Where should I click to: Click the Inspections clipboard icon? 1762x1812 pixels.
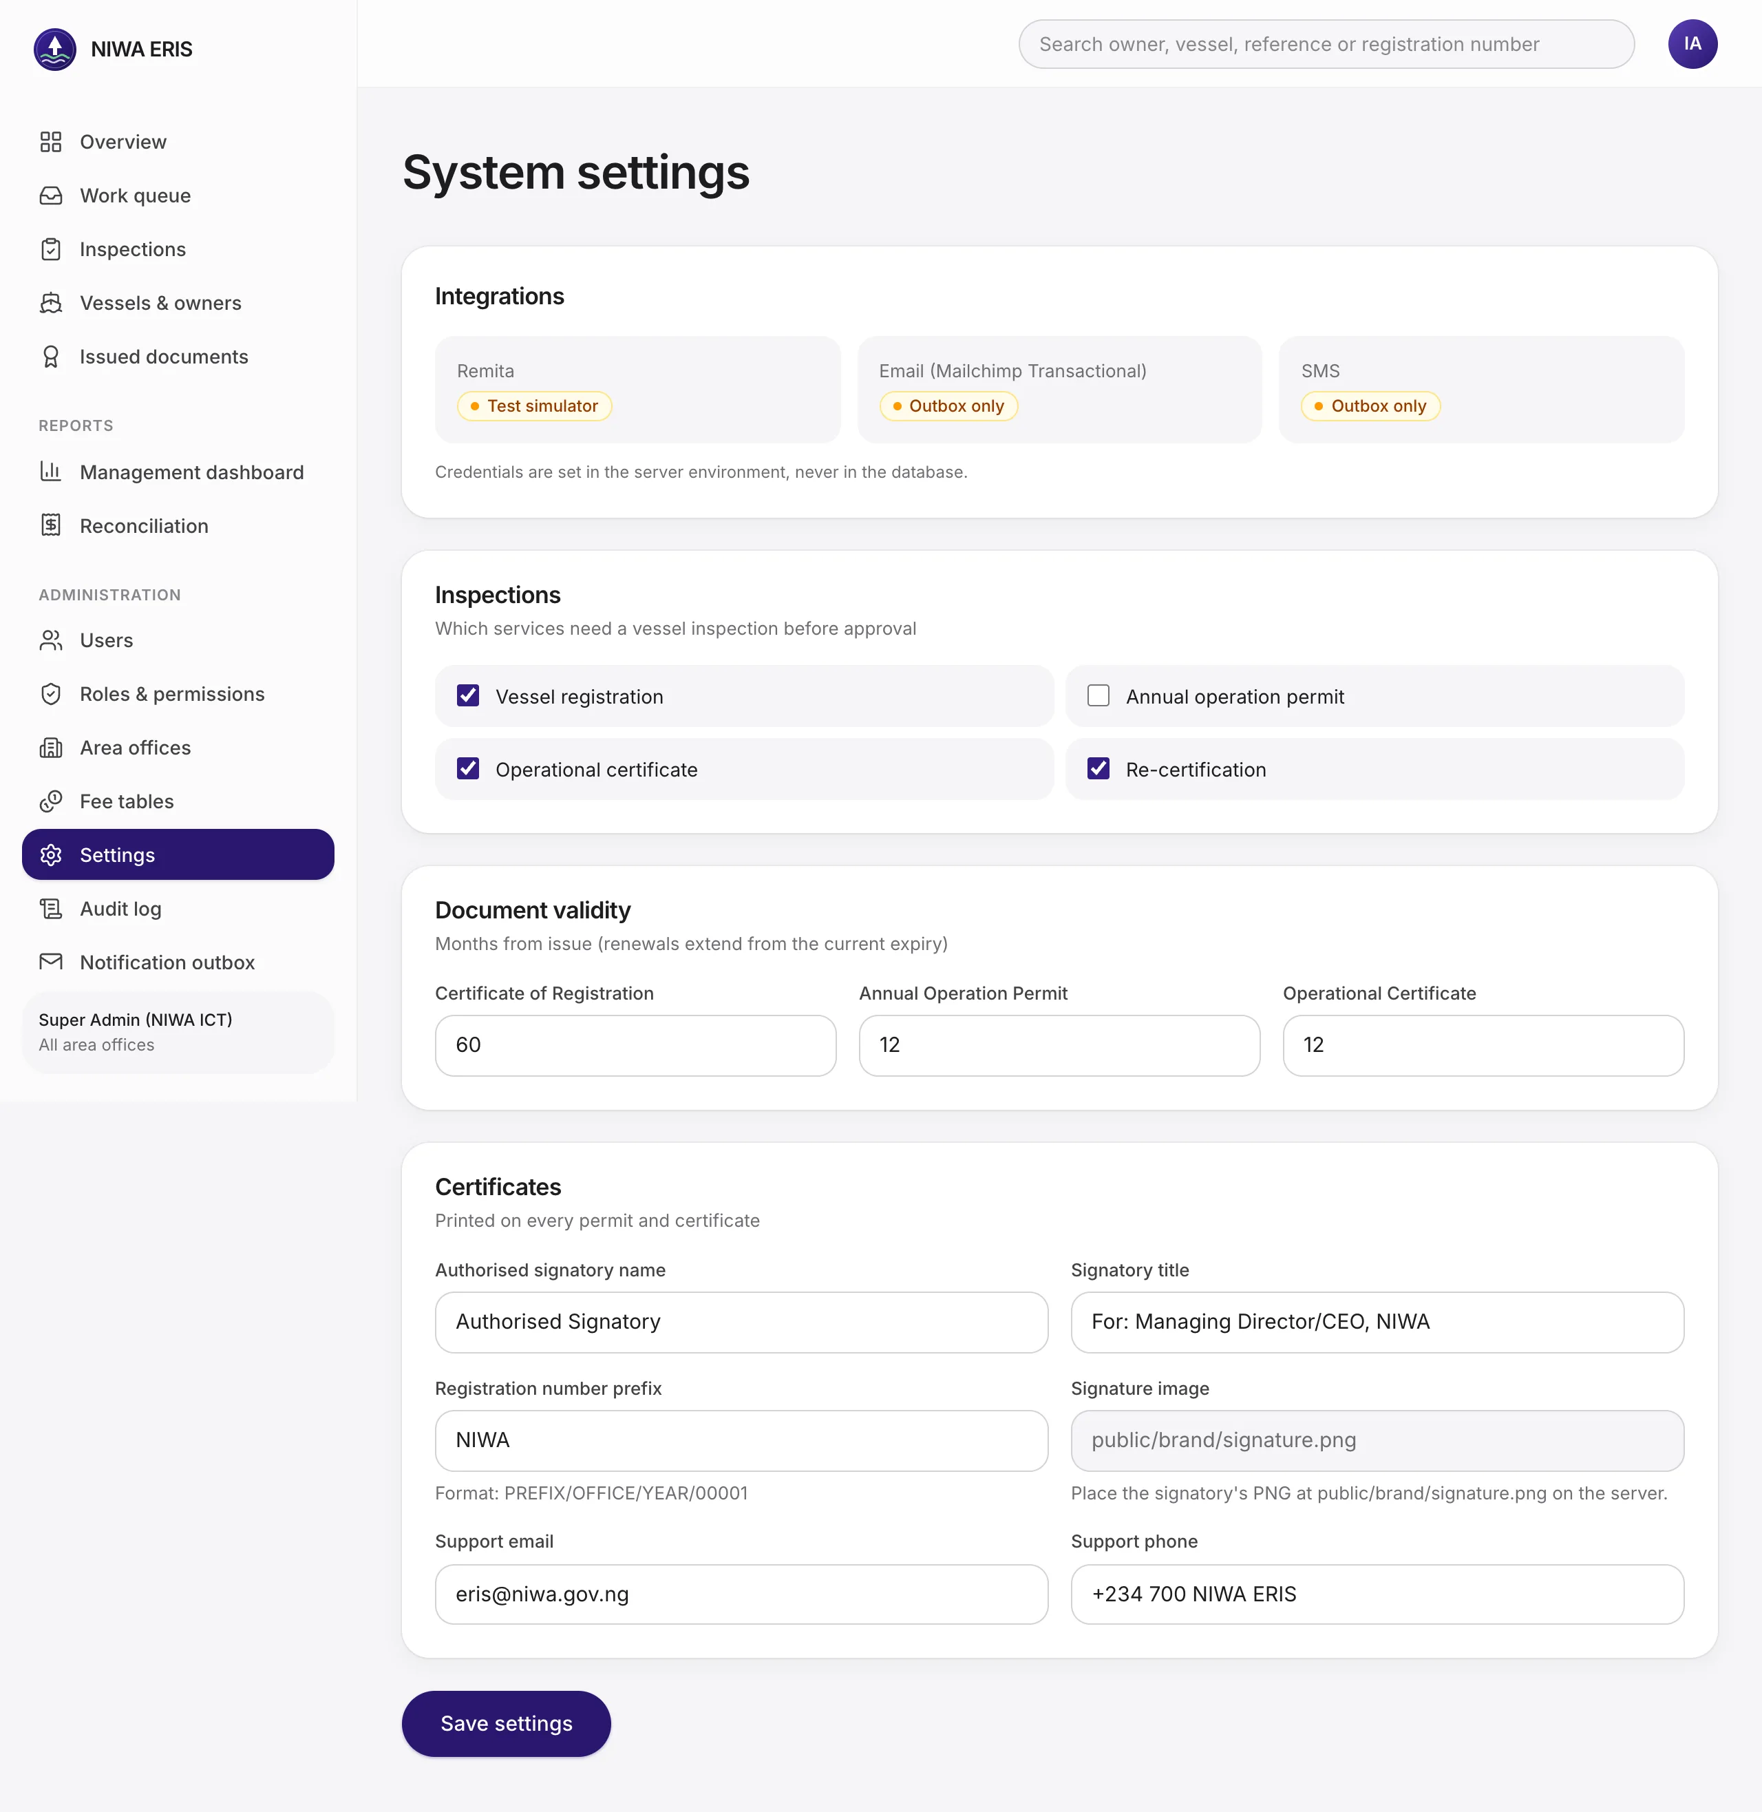pos(51,249)
